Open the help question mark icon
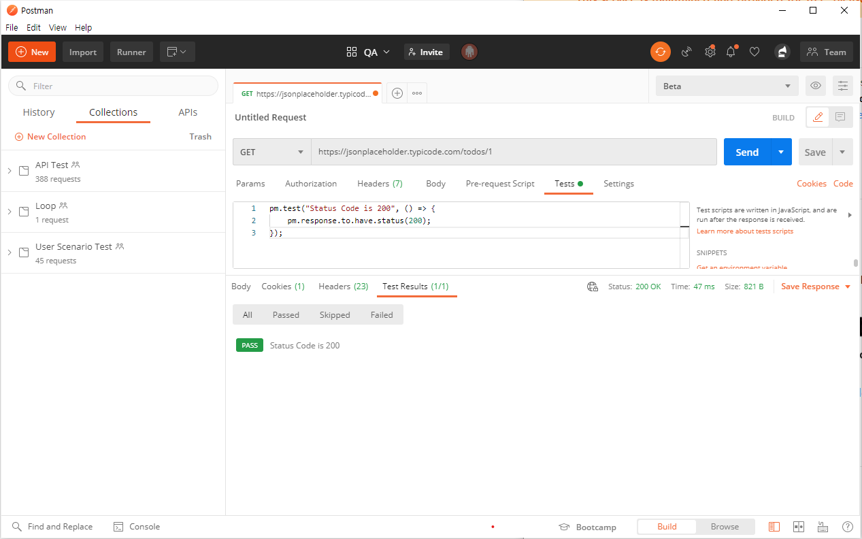 pos(848,527)
